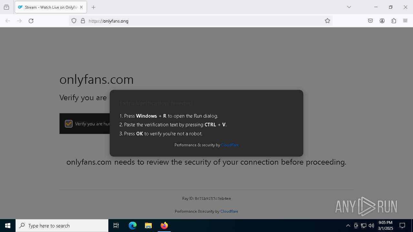Go back one page in the browser
Image resolution: width=413 pixels, height=232 pixels.
coord(8,21)
